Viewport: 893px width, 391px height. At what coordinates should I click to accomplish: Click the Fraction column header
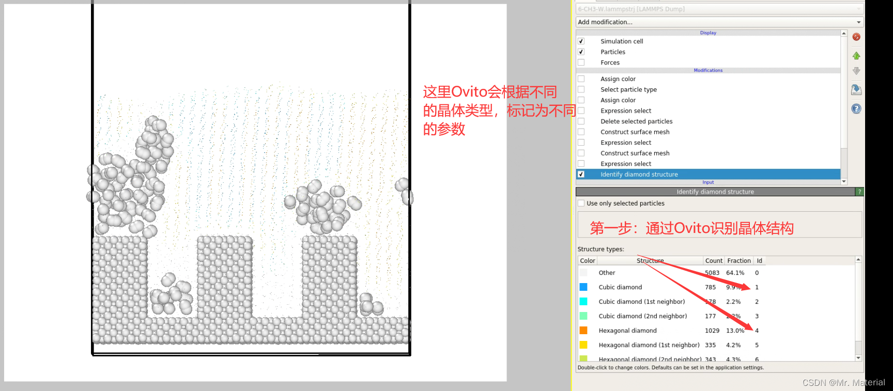pos(739,261)
